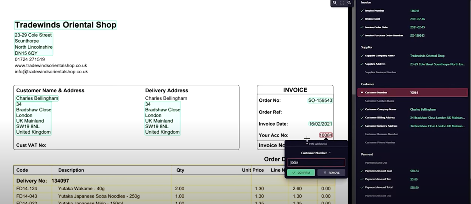The image size is (471, 204).
Task: Select the Invoice Order Date field
Action: [413, 27]
